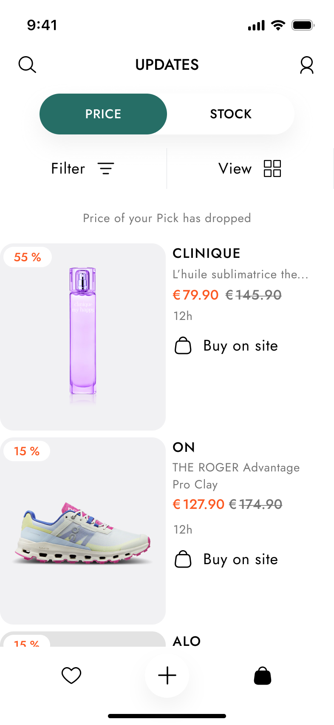Open THE ROGER Advantage Pro Clay title

236,475
